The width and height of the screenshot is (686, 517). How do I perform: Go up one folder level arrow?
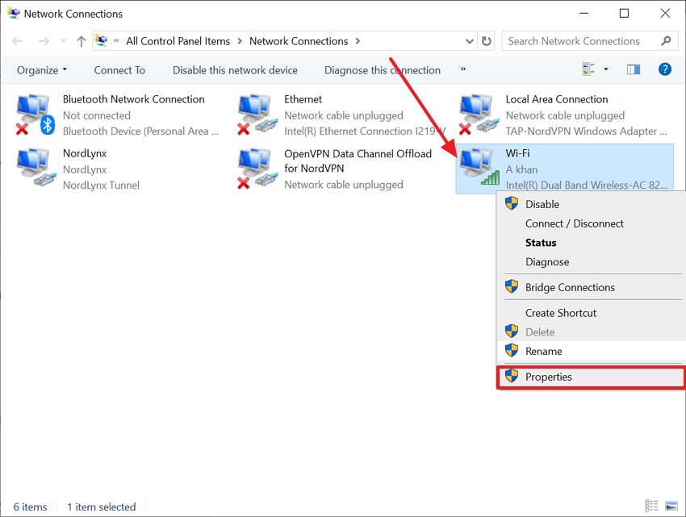(x=81, y=41)
